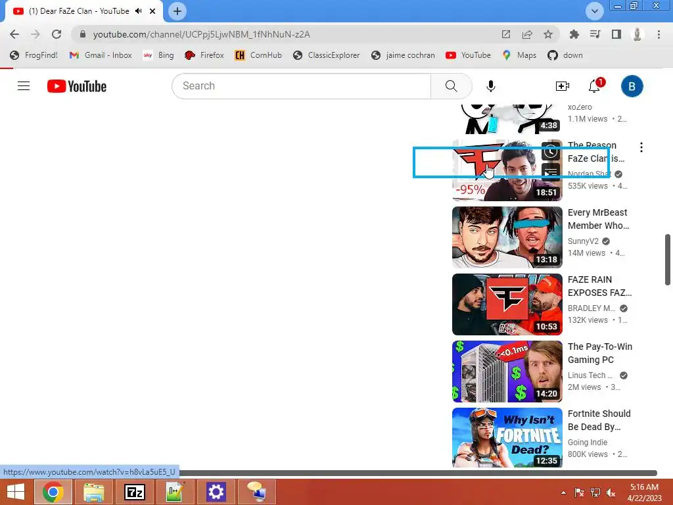The width and height of the screenshot is (673, 505).
Task: Open the FrogFind! bookmark
Action: pyautogui.click(x=34, y=55)
